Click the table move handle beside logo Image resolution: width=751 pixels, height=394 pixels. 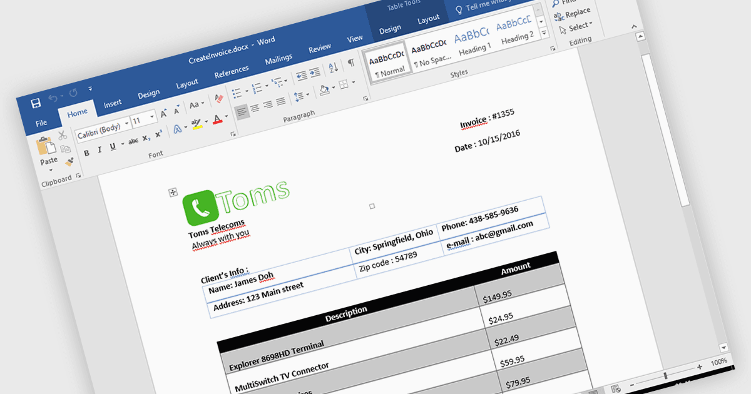point(173,193)
